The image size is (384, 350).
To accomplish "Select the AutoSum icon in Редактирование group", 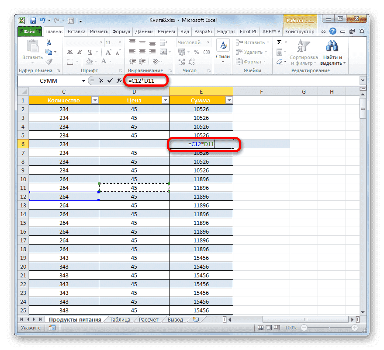I will click(279, 42).
